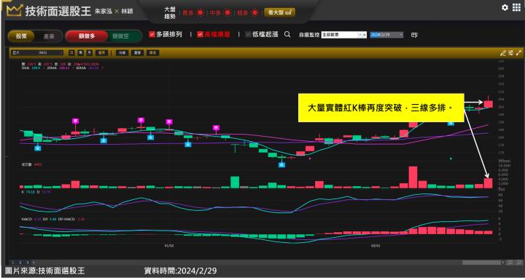
Task: Toggle the 低檔起漲 checkbox
Action: click(x=248, y=34)
